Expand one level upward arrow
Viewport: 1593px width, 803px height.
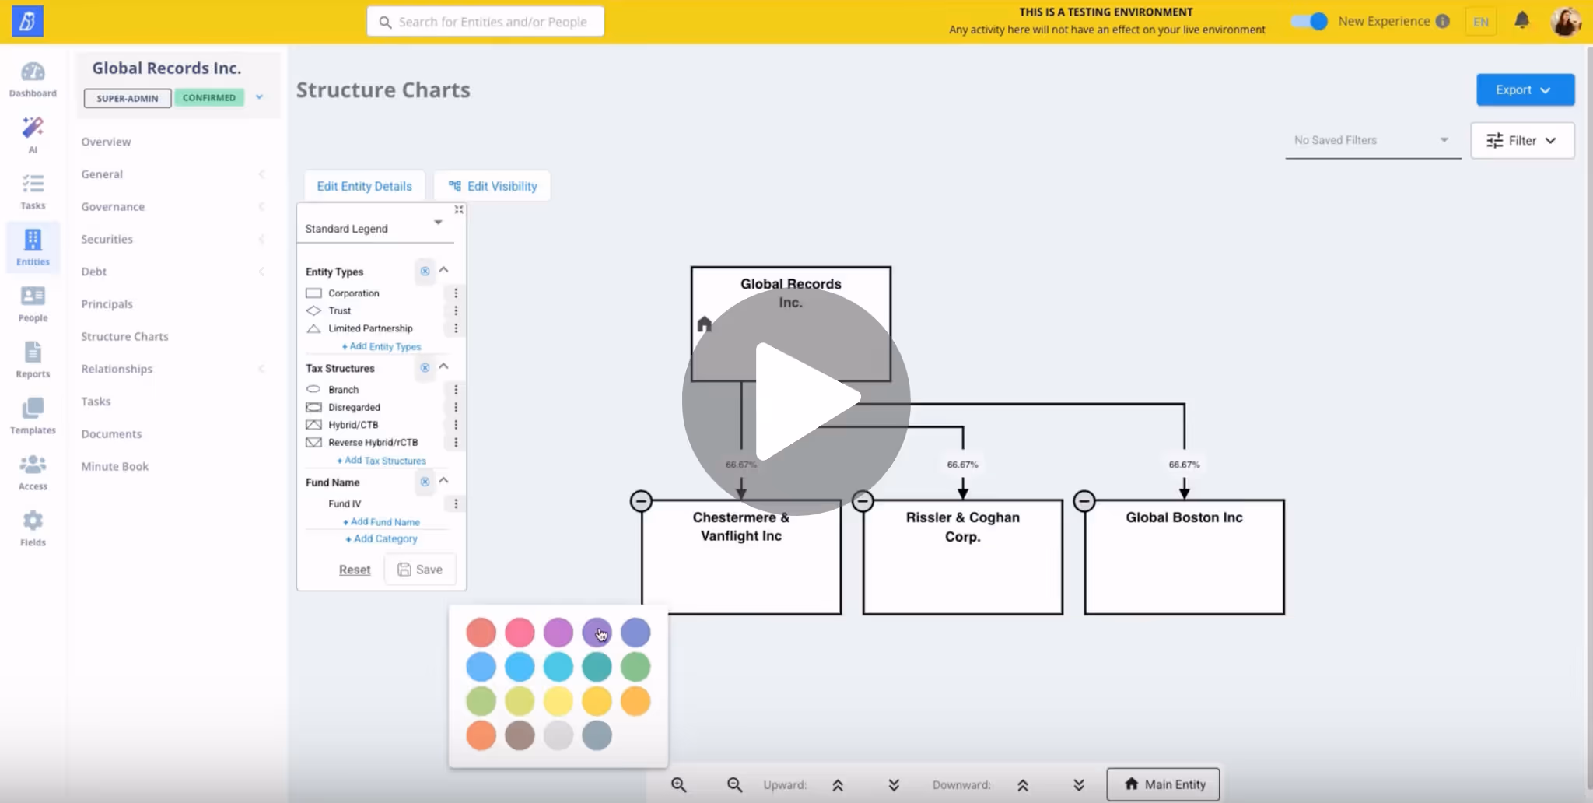838,785
